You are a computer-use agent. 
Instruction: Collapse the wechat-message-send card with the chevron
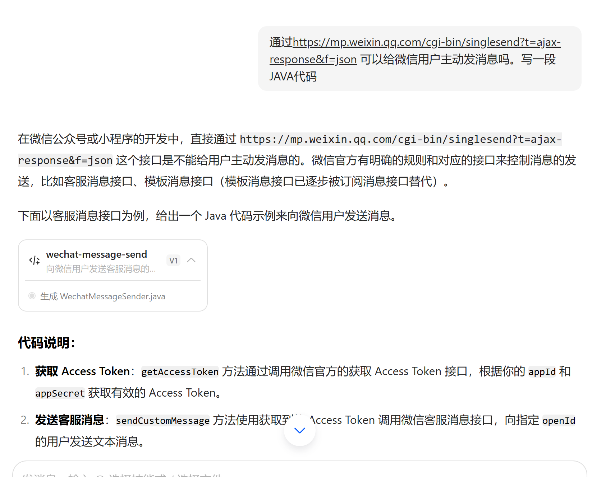tap(191, 260)
